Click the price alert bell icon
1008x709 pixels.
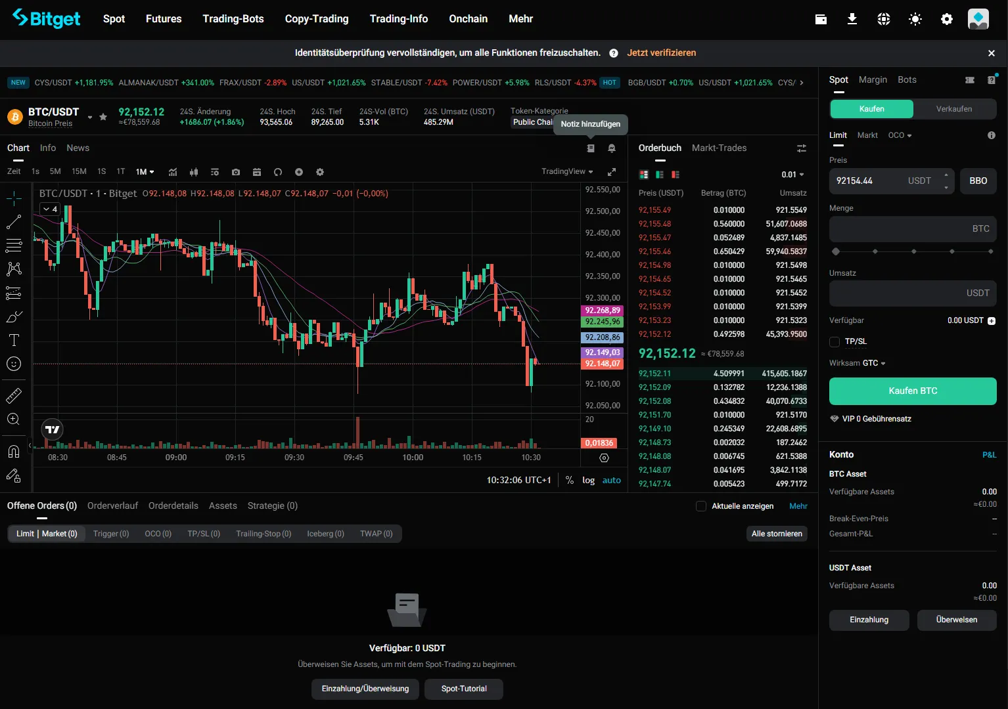(612, 148)
